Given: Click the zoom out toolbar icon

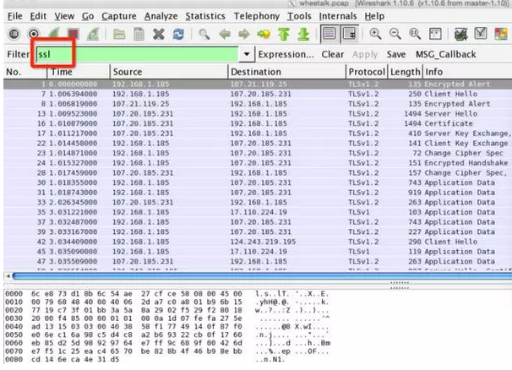Looking at the screenshot, I should [x=394, y=35].
